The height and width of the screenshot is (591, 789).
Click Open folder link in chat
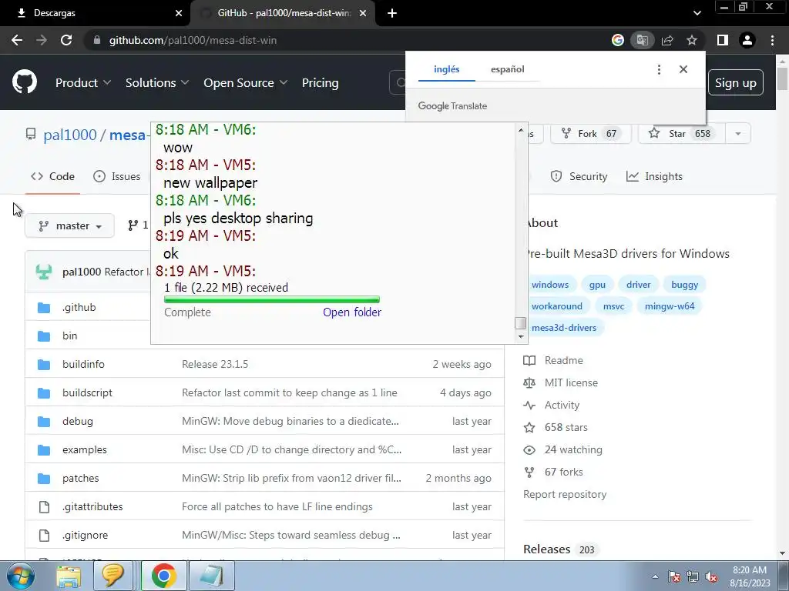click(352, 312)
